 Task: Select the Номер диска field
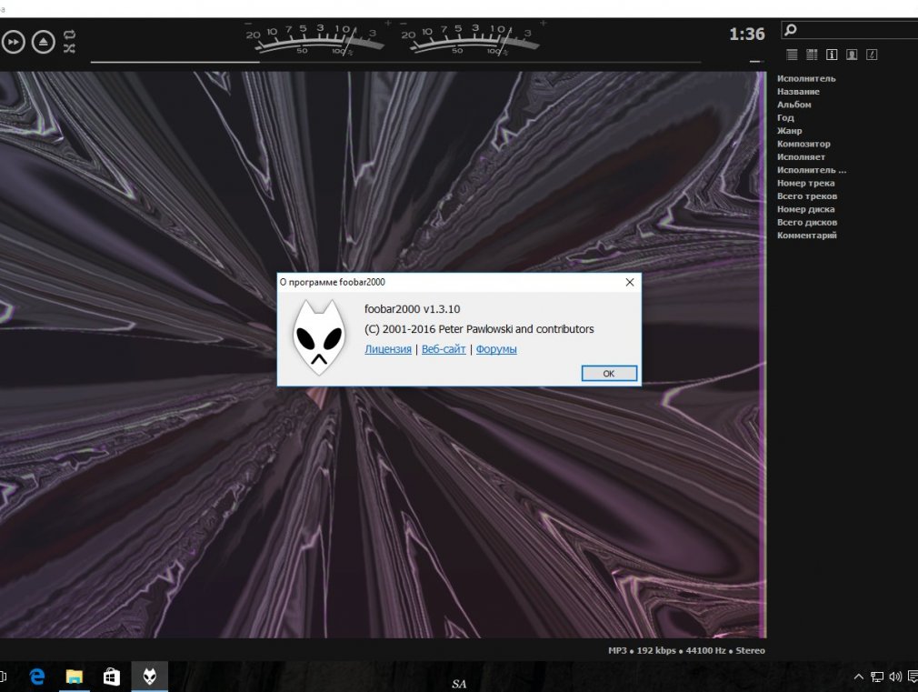coord(805,209)
